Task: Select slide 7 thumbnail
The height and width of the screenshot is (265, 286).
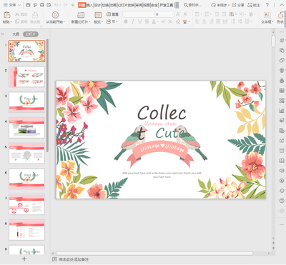Action: [x=26, y=204]
